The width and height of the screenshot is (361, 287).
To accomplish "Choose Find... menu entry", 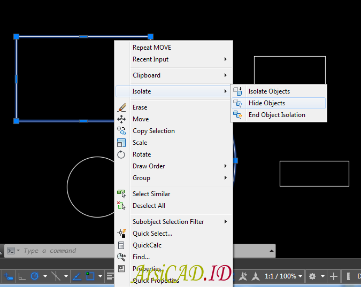I will point(174,257).
